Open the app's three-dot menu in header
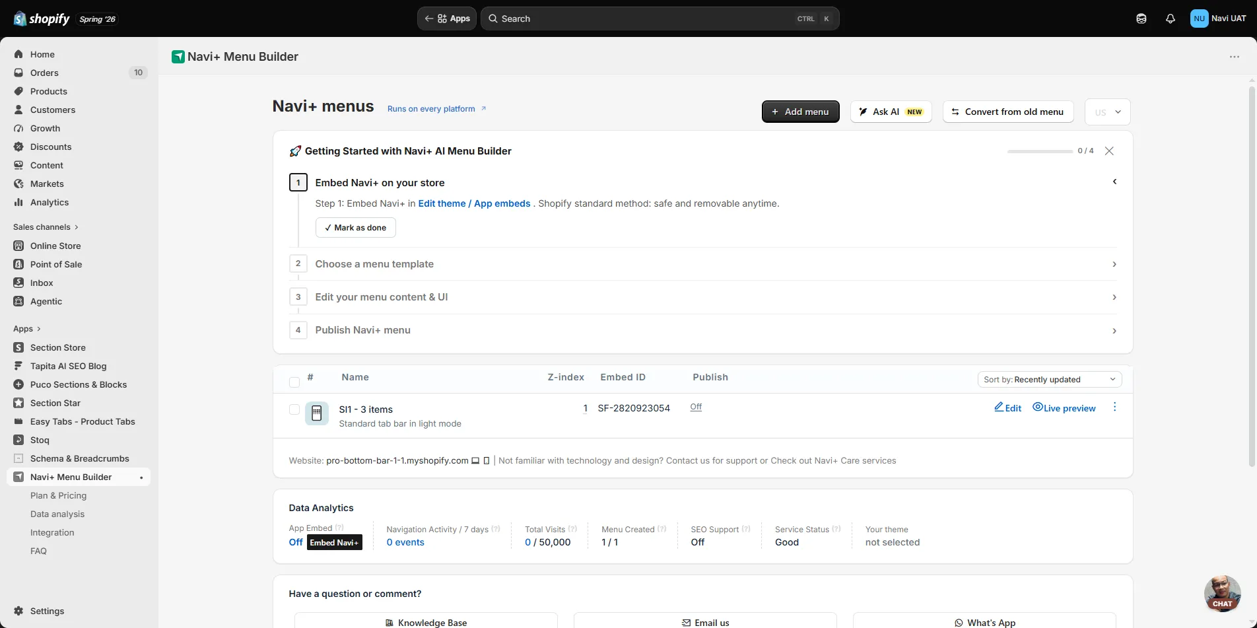The image size is (1257, 628). click(1235, 57)
